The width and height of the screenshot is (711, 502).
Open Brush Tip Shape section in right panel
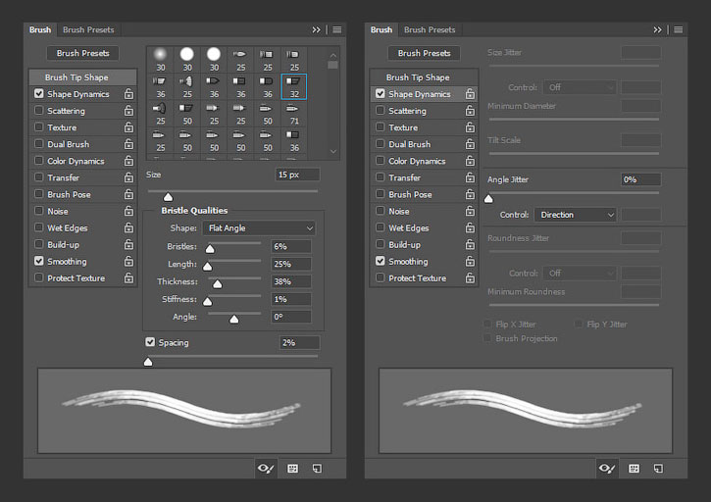point(424,77)
